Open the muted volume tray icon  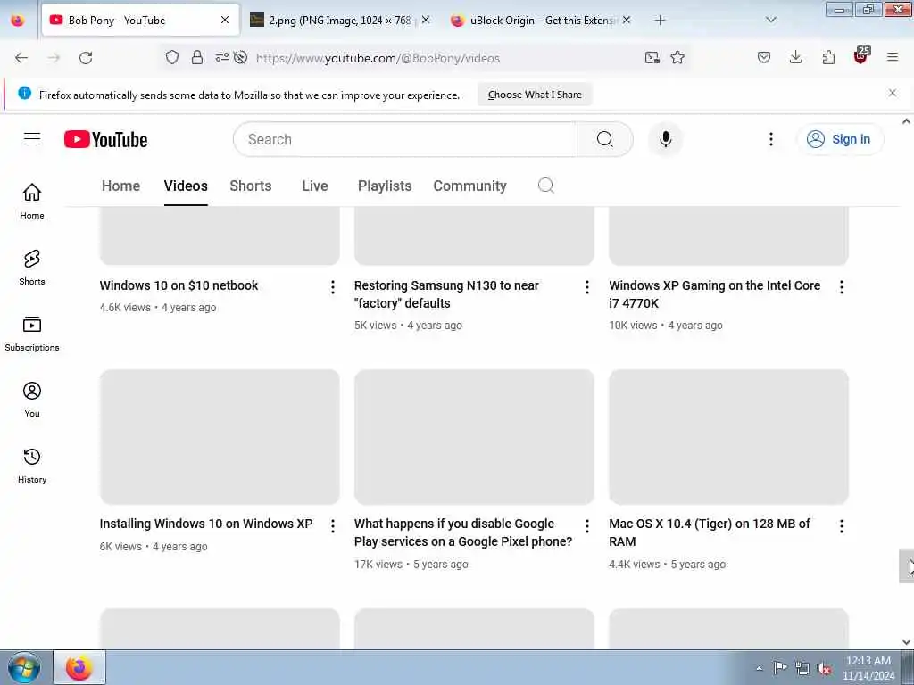tap(824, 668)
